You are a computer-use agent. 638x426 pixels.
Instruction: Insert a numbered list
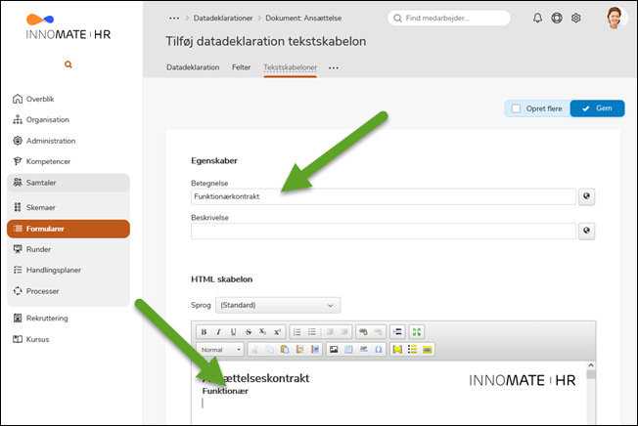click(297, 332)
